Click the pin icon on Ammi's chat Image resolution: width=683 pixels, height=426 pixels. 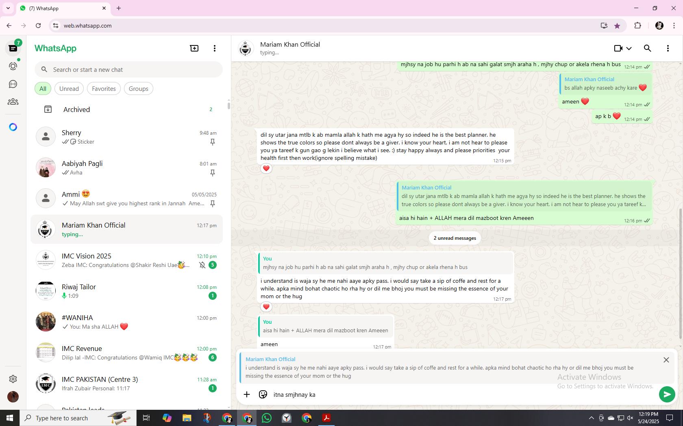[212, 203]
